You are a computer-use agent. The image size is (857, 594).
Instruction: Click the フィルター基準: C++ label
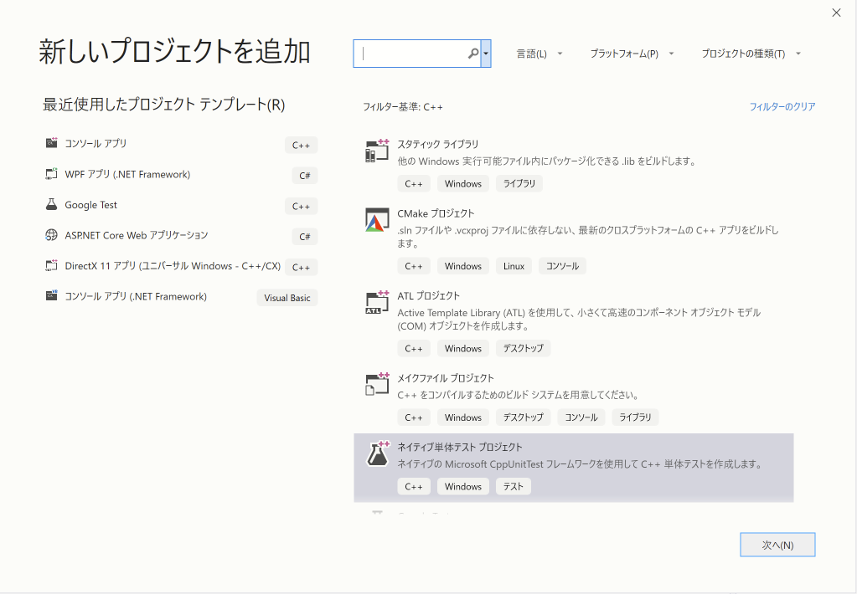[x=403, y=107]
